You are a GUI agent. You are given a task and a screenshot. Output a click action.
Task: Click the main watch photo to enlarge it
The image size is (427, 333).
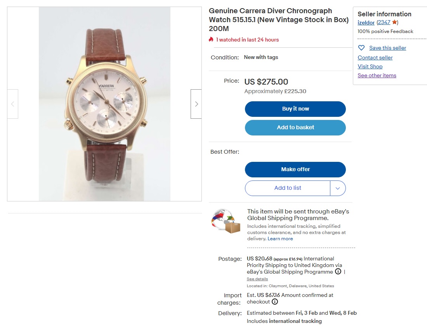coord(105,104)
